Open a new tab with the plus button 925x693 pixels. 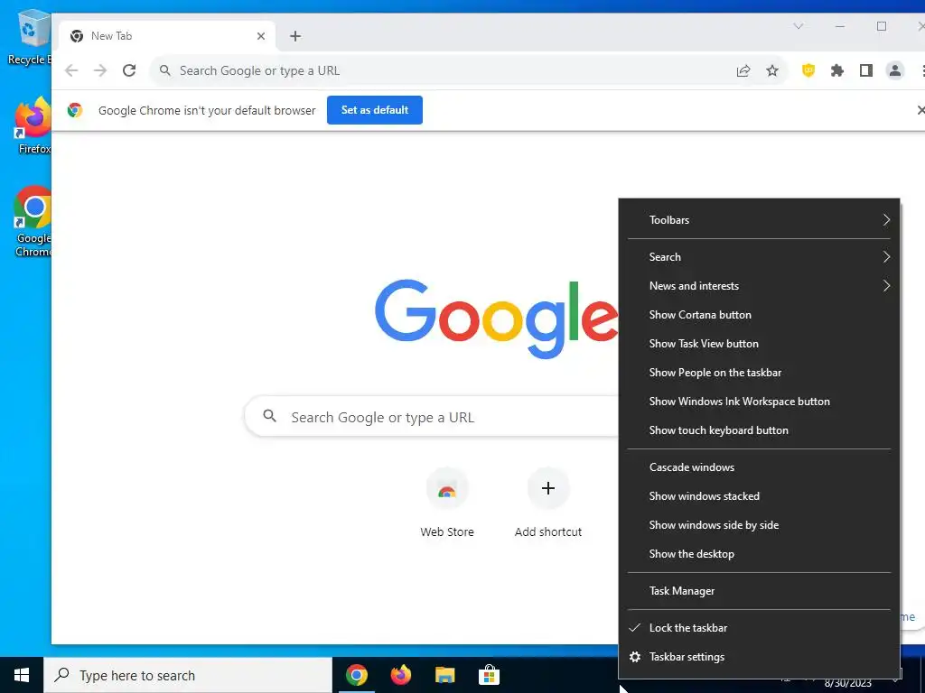point(295,36)
